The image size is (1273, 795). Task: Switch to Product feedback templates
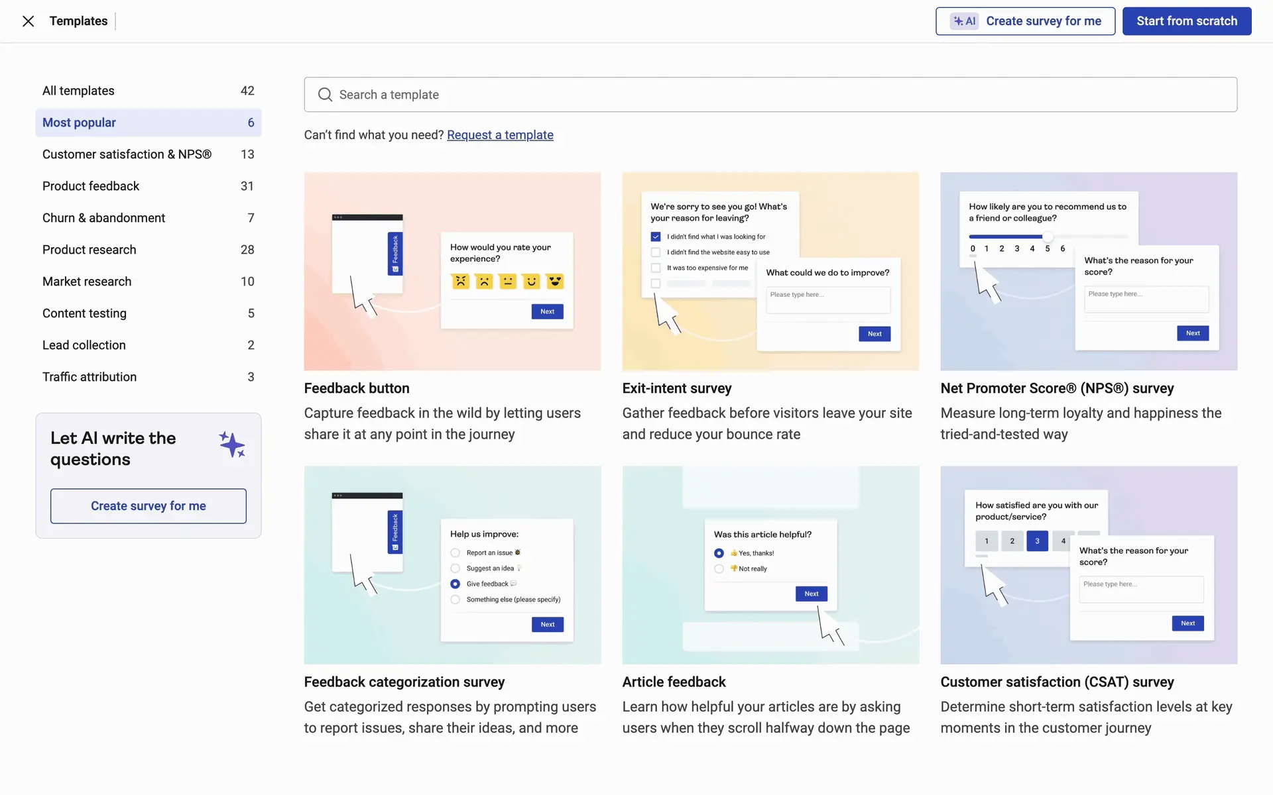point(148,186)
